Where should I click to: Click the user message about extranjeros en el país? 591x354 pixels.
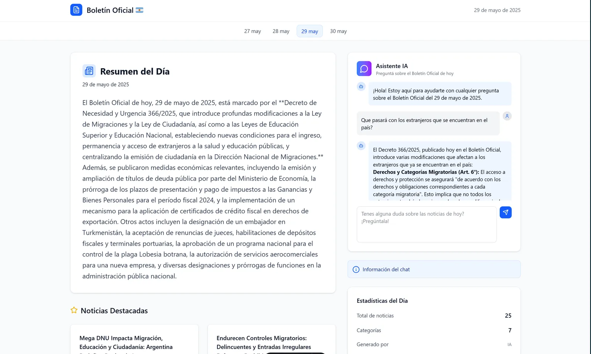(x=428, y=123)
